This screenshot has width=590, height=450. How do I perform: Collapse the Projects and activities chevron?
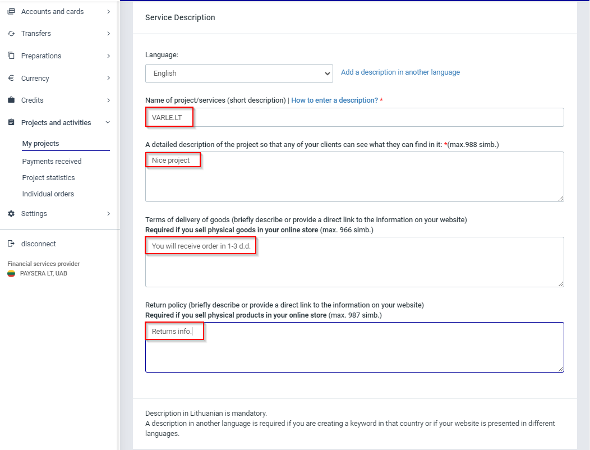tap(108, 122)
